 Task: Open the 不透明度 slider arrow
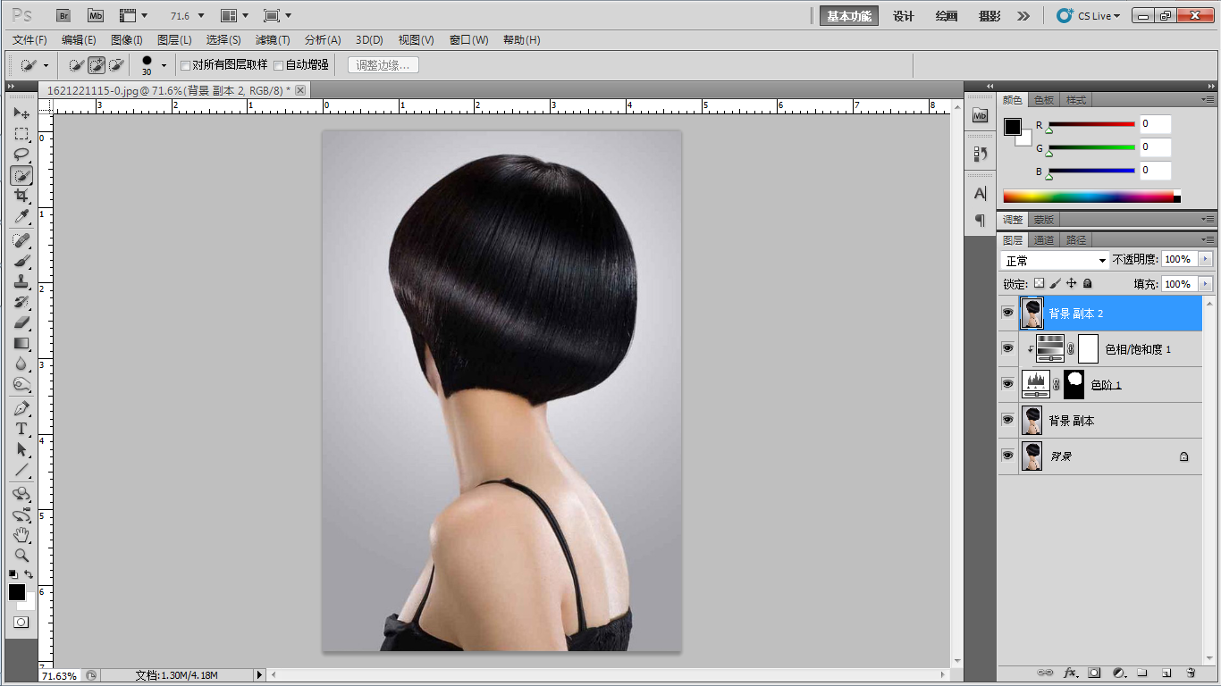click(1205, 259)
